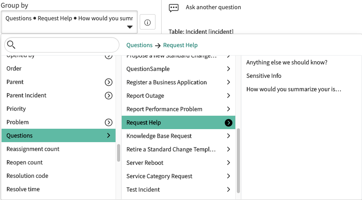Select Server Reboot in the list
This screenshot has width=362, height=200.
[145, 163]
